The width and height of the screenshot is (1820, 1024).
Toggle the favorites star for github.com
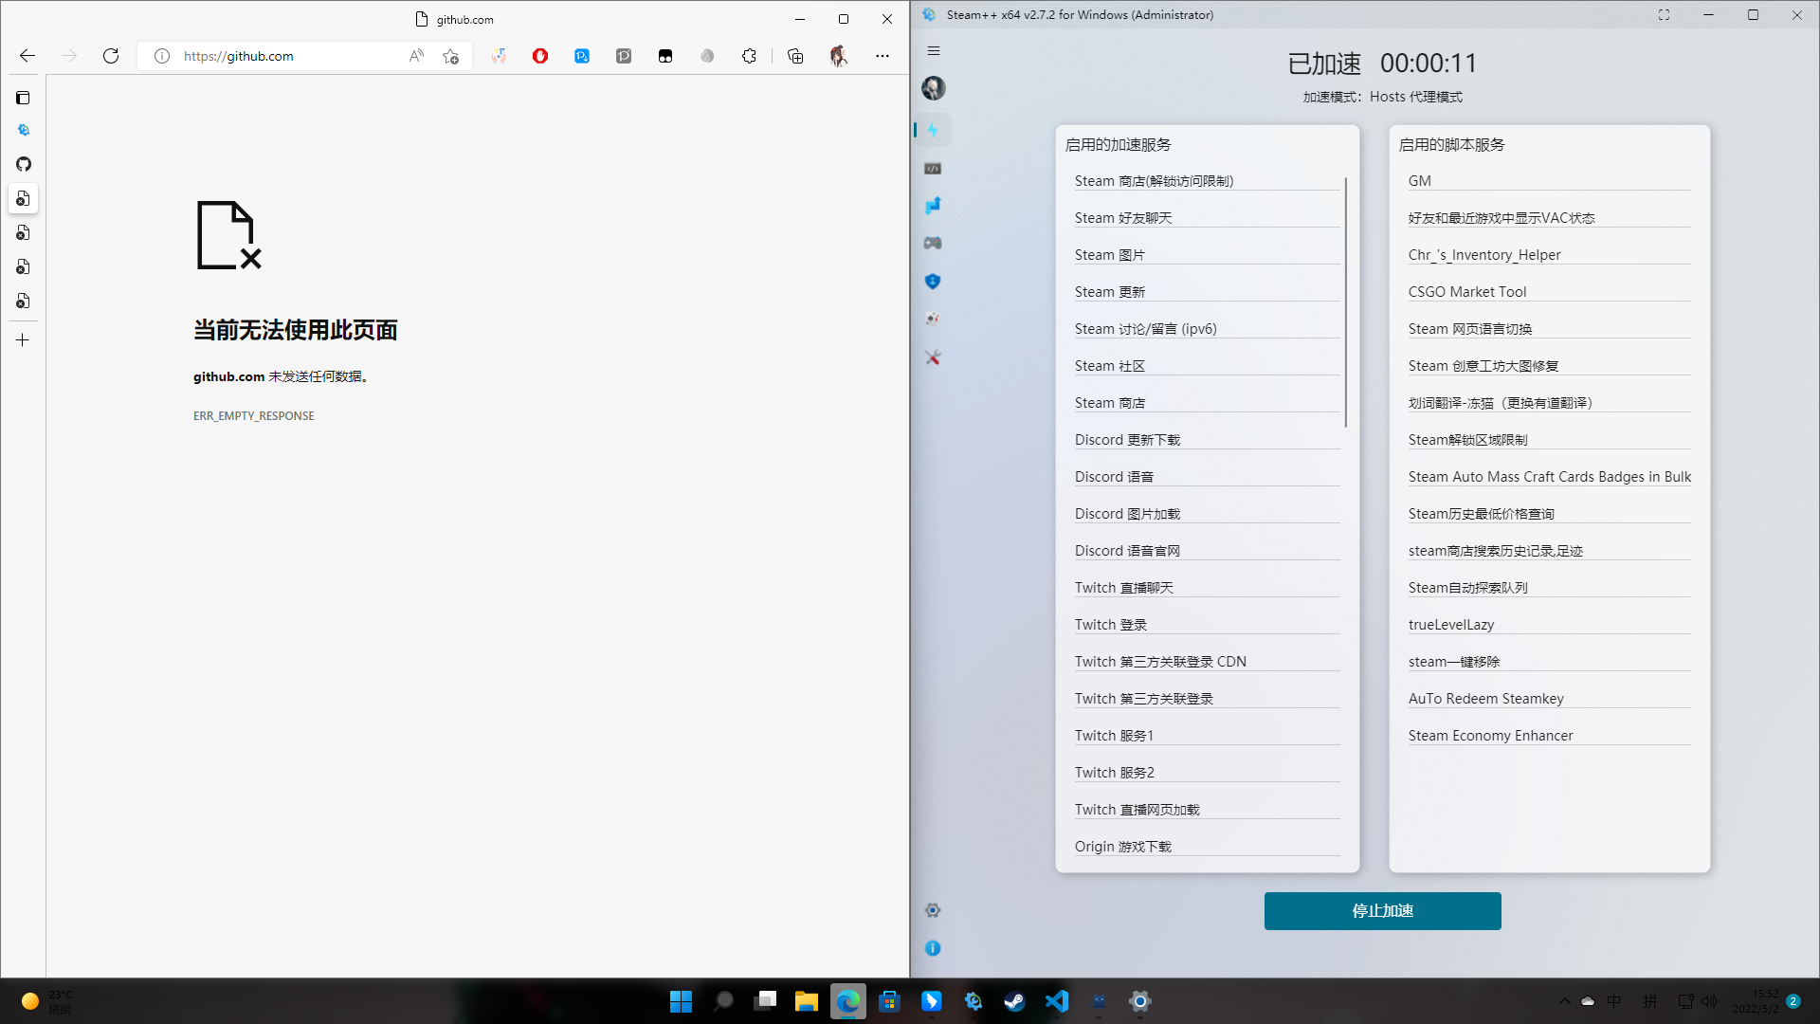coord(450,56)
